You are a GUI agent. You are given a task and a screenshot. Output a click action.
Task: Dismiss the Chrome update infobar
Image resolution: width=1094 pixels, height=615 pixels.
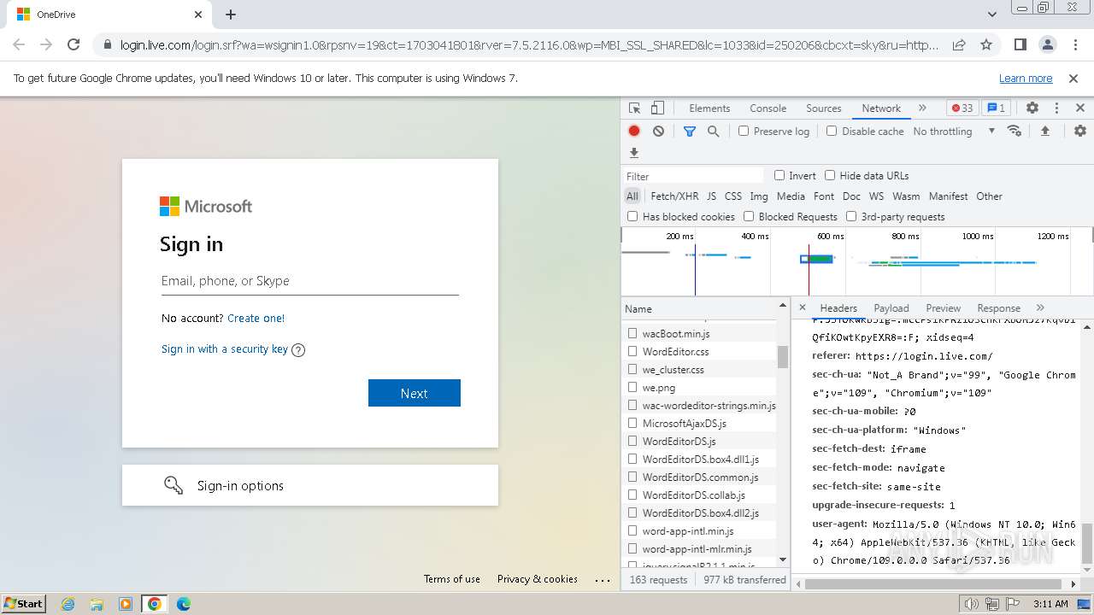pos(1073,78)
